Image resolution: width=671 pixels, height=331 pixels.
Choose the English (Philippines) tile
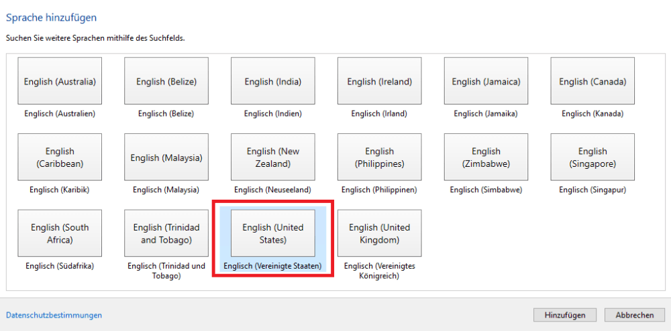coord(380,157)
